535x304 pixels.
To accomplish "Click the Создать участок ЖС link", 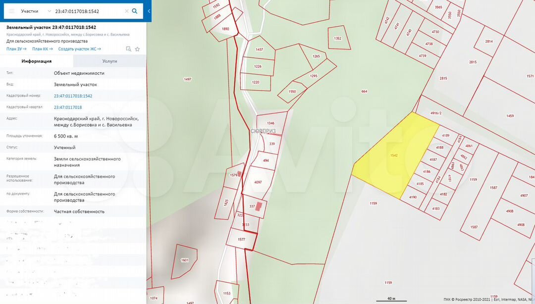I will click(x=79, y=49).
